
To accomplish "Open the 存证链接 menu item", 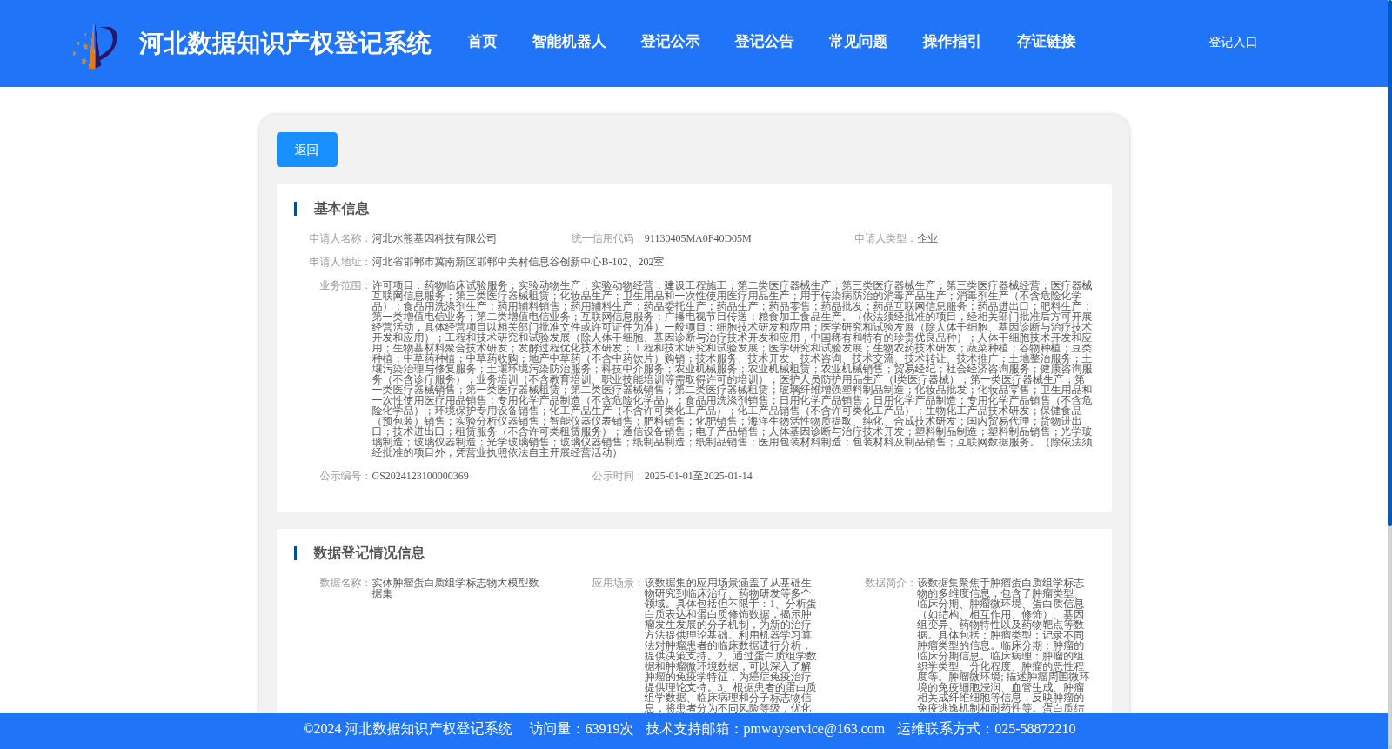I will [x=1046, y=42].
